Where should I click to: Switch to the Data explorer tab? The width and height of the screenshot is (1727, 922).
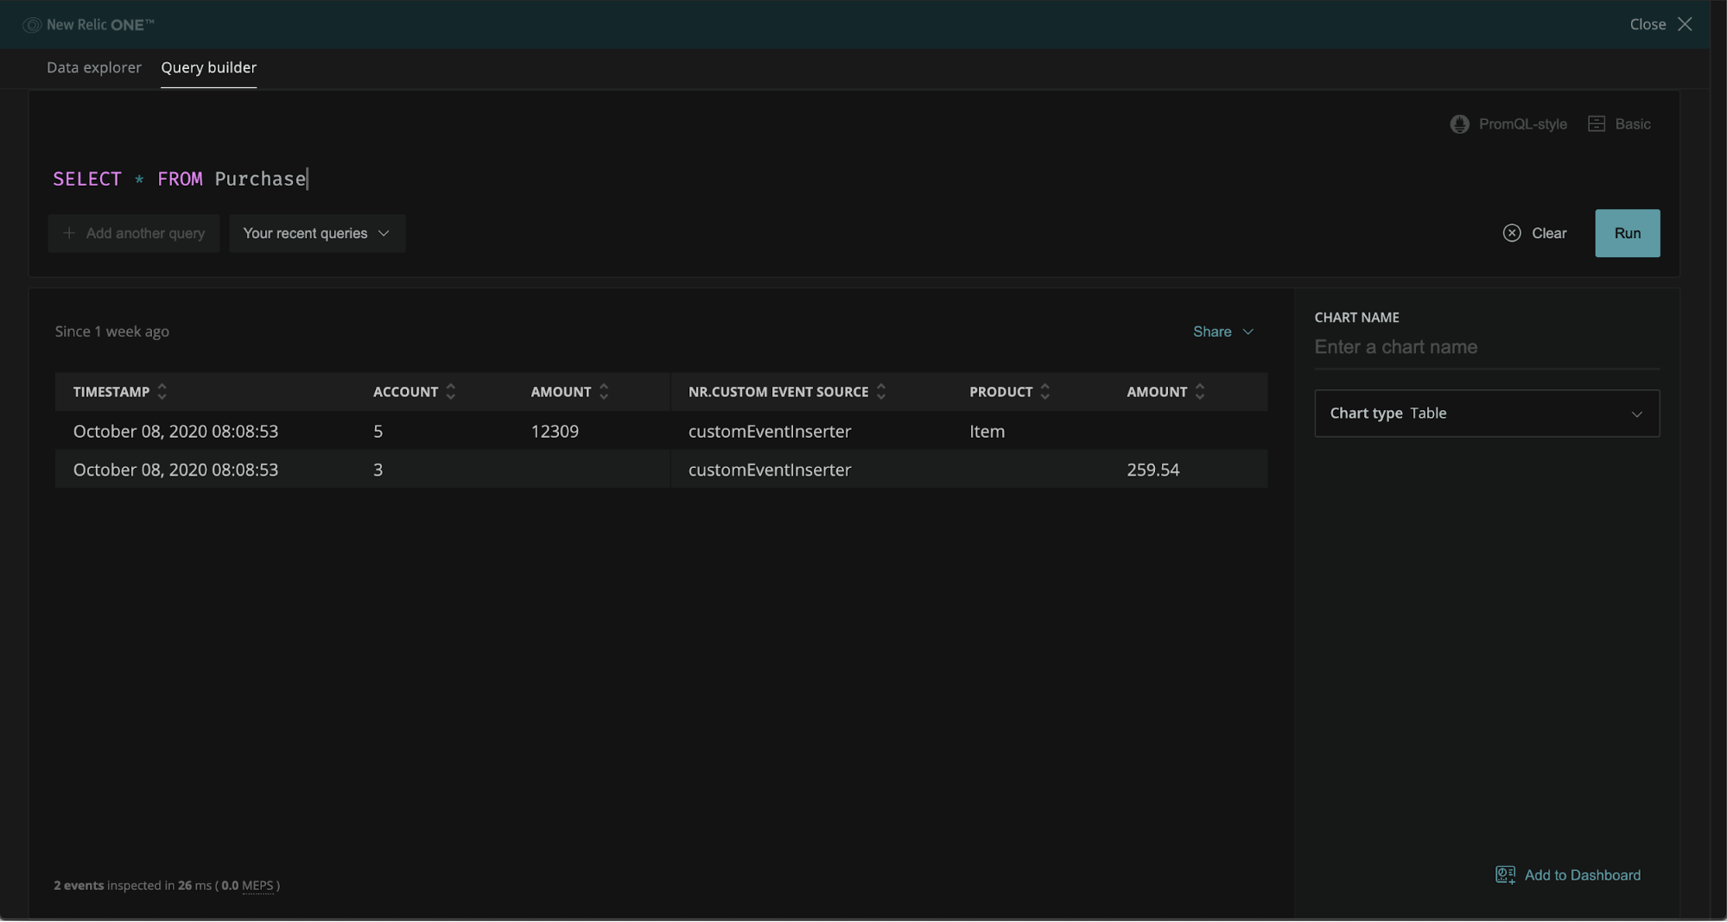click(94, 67)
